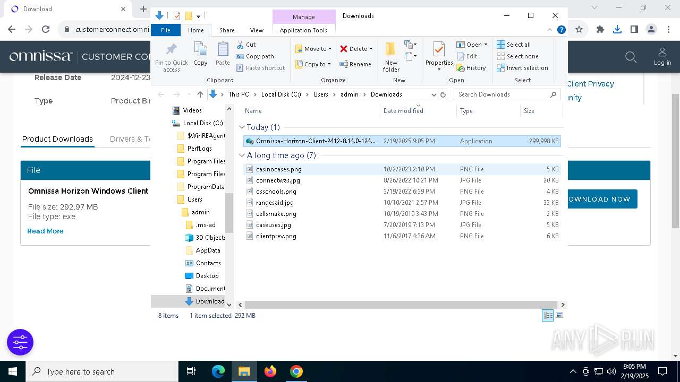Click the Rename button
Screen dimensions: 680x382
coord(355,64)
